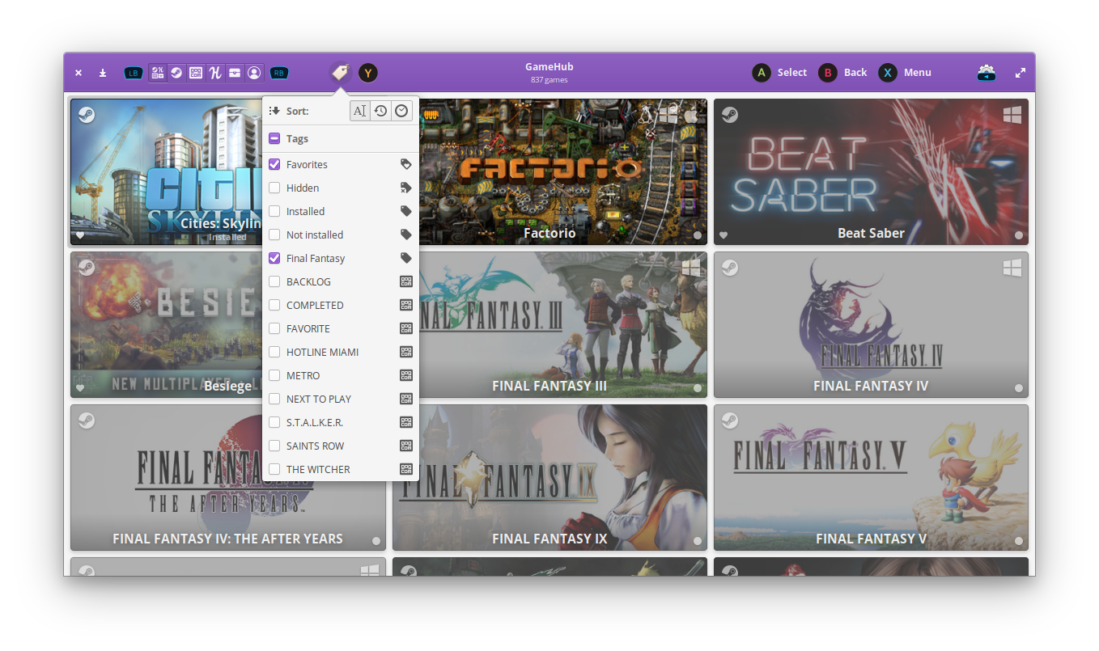This screenshot has height=651, width=1099.
Task: Click the Windows platform icon on FINAL FANTASY IV
Action: [1012, 268]
